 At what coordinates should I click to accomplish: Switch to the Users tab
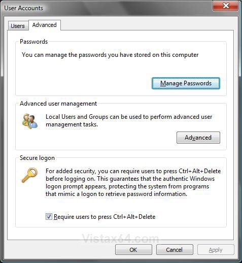coord(18,26)
